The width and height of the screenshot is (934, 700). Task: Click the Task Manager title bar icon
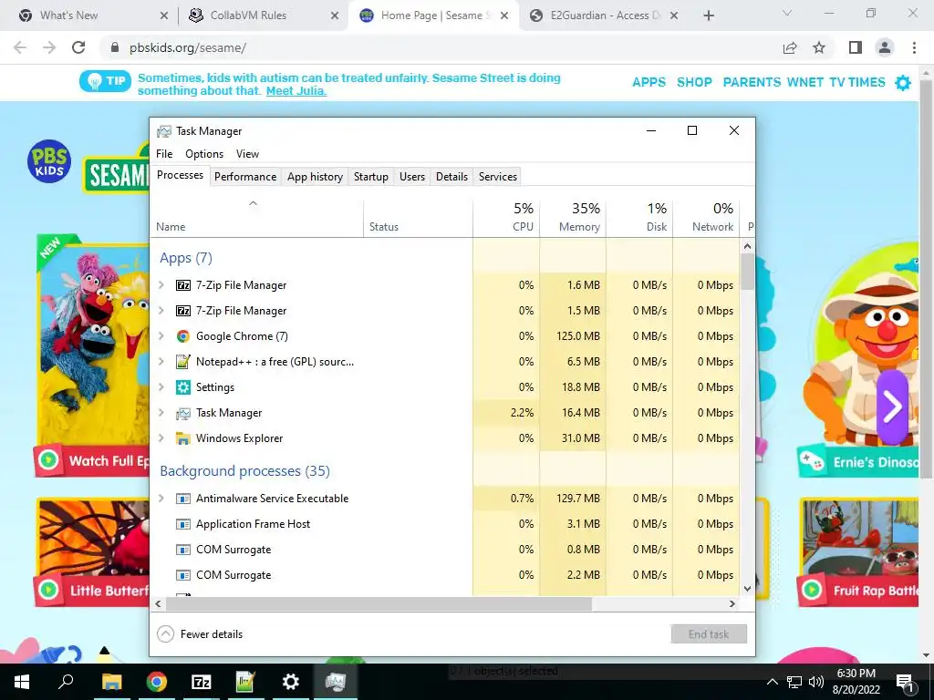click(164, 131)
